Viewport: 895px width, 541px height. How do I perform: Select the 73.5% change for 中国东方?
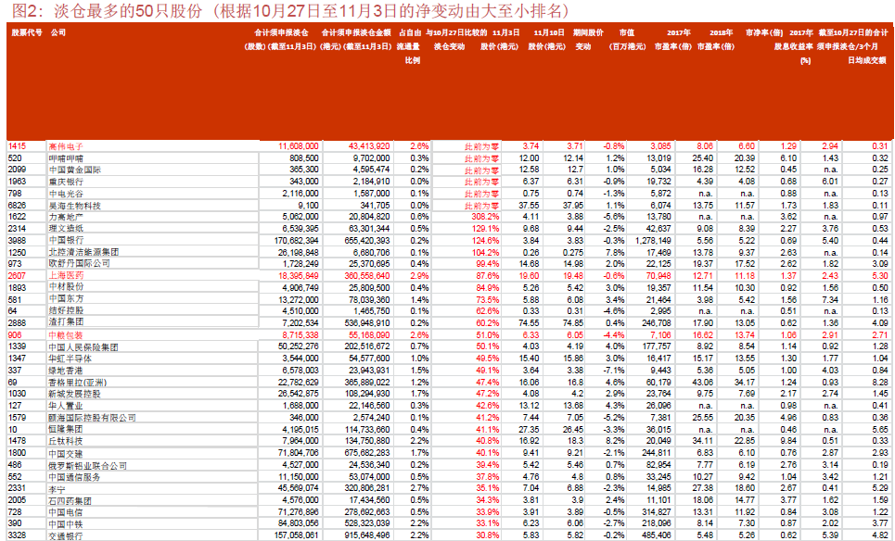point(488,299)
